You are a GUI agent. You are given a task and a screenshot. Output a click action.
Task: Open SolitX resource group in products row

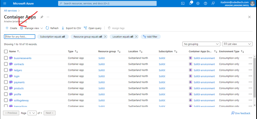[102, 88]
